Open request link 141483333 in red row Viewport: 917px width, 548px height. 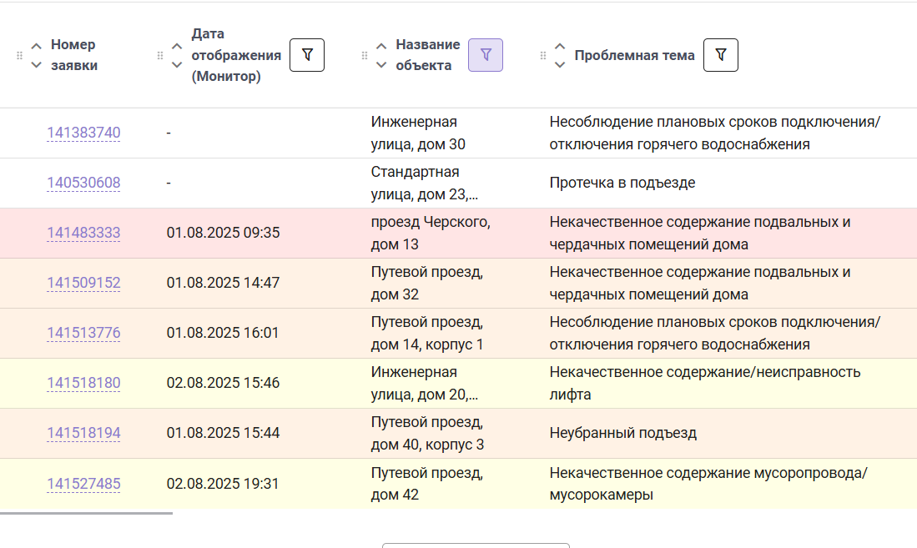[x=83, y=233]
